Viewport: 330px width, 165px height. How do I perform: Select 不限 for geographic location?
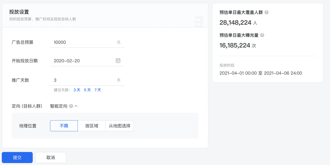(64, 126)
